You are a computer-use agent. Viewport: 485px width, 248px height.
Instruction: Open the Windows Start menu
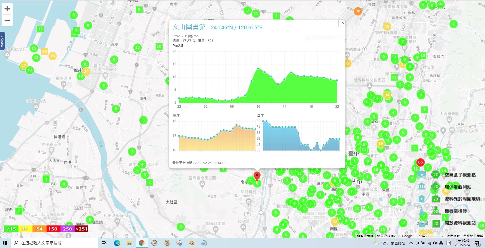click(x=5, y=243)
